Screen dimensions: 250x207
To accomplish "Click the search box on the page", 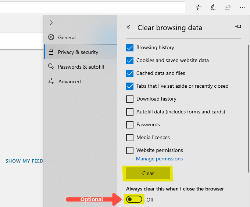I will point(22,41).
